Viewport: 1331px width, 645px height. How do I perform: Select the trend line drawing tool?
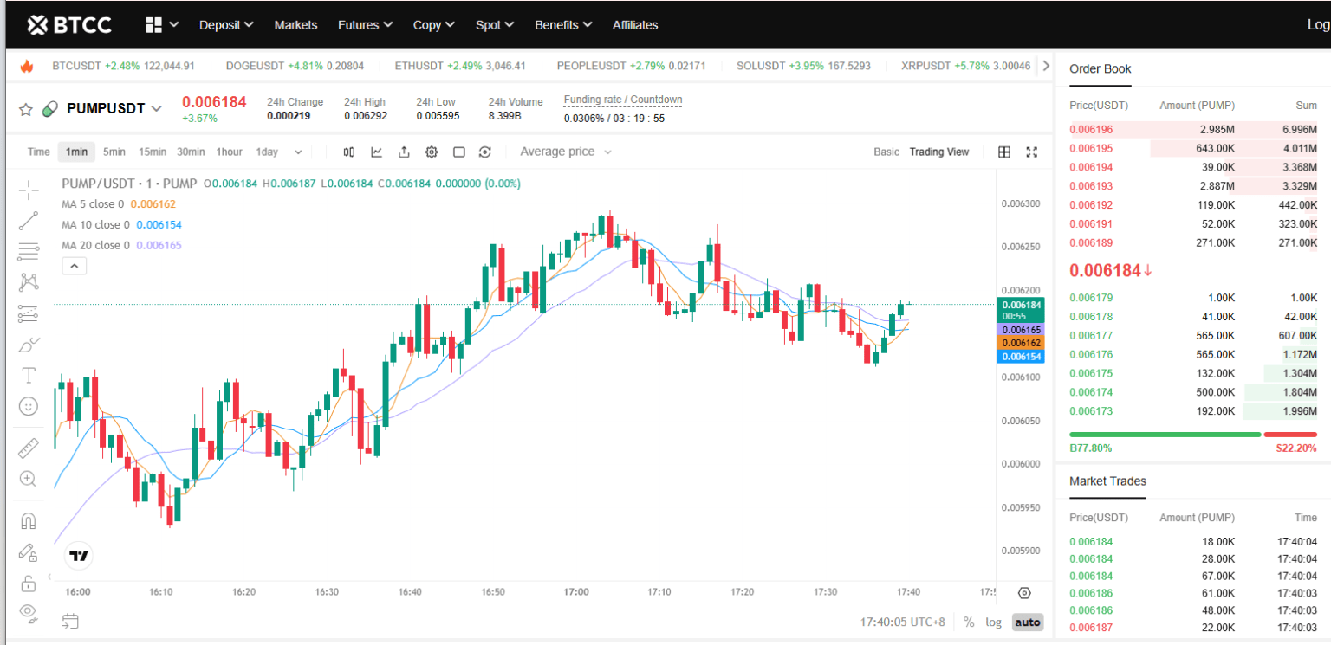pyautogui.click(x=28, y=221)
